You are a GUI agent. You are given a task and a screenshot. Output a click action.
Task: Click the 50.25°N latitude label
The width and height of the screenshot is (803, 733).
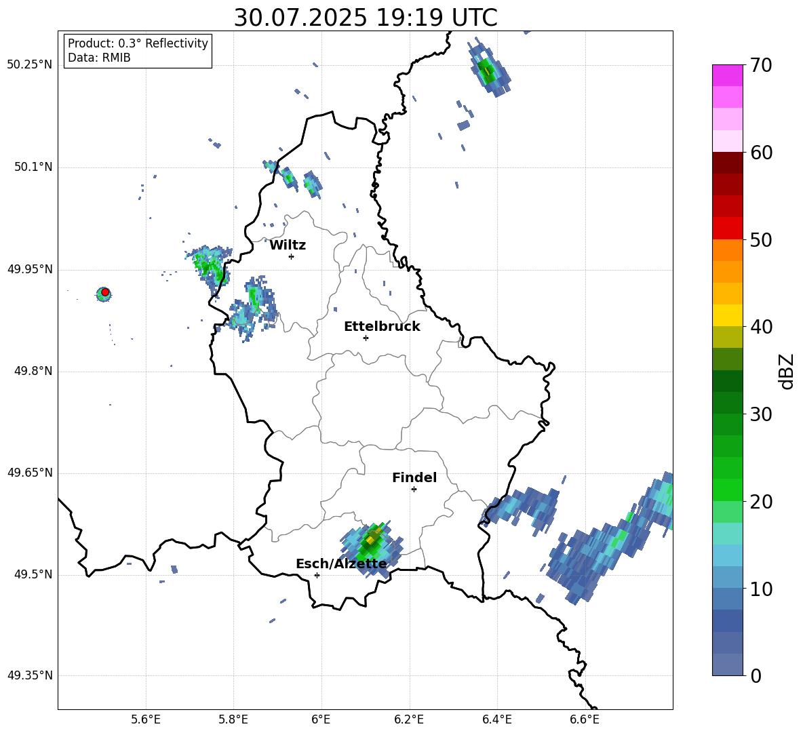(x=30, y=65)
